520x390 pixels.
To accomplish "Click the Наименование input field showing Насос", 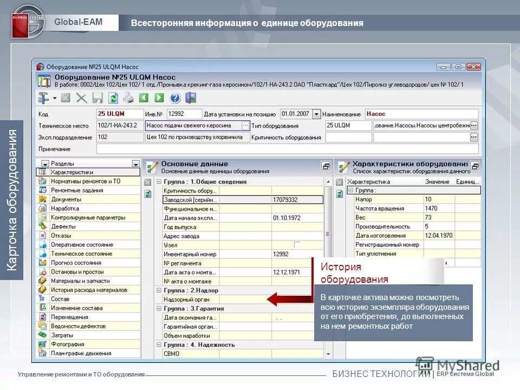I will pos(422,114).
